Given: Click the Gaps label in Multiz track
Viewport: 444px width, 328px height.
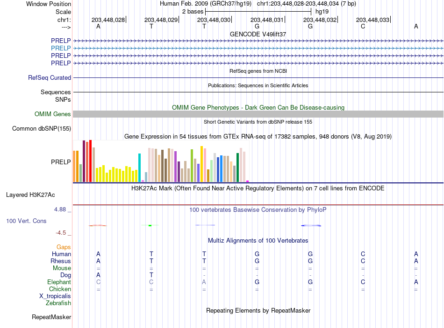Looking at the screenshot, I should (x=64, y=247).
